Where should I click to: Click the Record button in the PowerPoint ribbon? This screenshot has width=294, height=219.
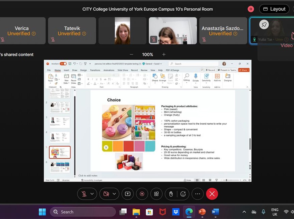click(x=210, y=70)
